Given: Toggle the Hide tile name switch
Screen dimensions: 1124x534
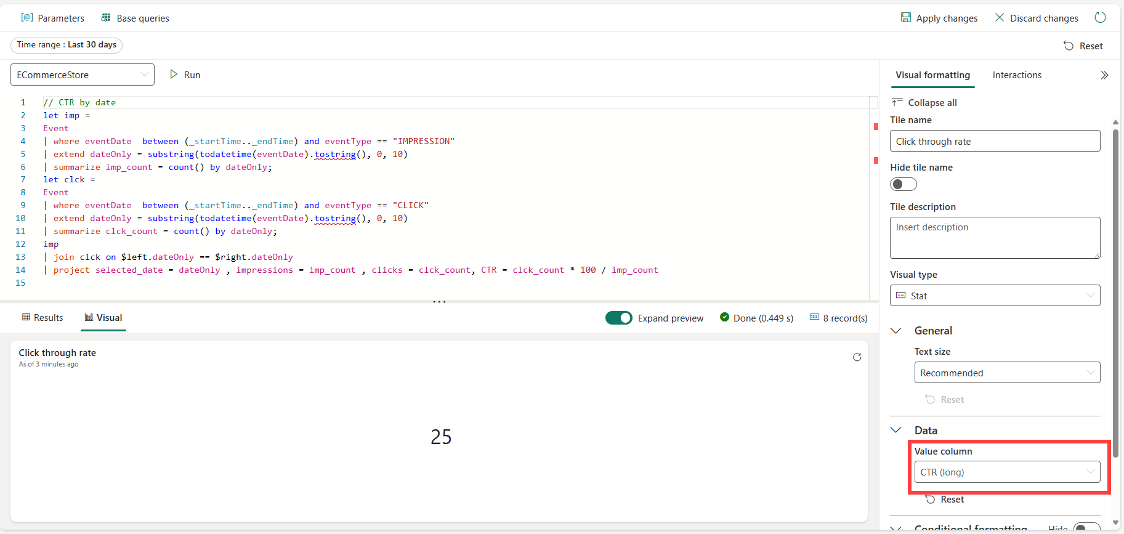Looking at the screenshot, I should pos(904,184).
